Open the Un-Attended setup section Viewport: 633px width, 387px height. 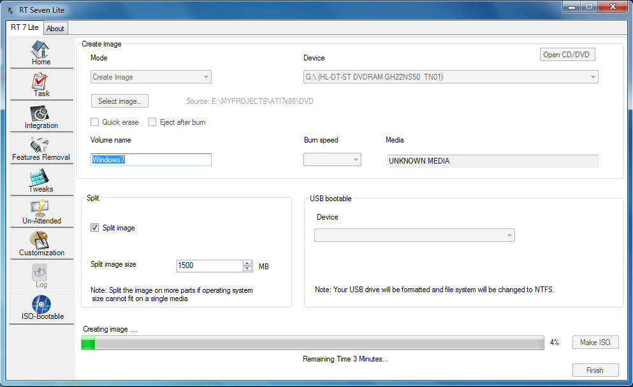41,212
